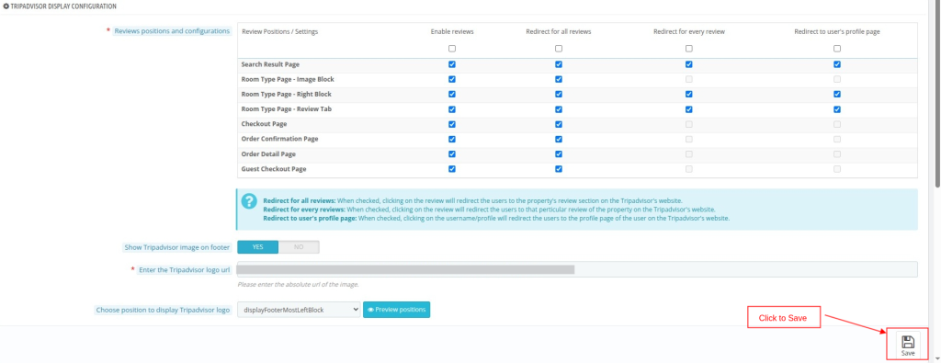Click the Search Result Page row label

[270, 64]
